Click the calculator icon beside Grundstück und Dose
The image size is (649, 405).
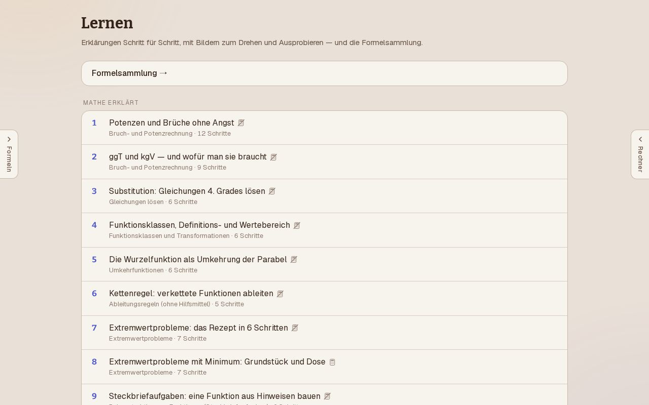(x=333, y=362)
